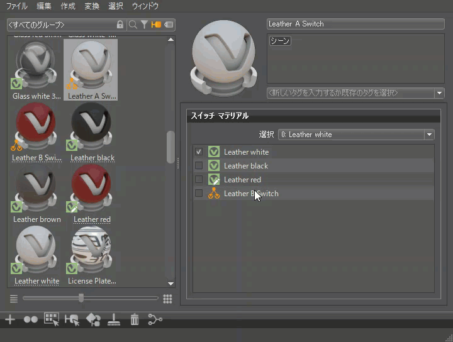Image resolution: width=453 pixels, height=342 pixels.
Task: Click the スイッチ マテリアル section header
Action: (x=313, y=116)
